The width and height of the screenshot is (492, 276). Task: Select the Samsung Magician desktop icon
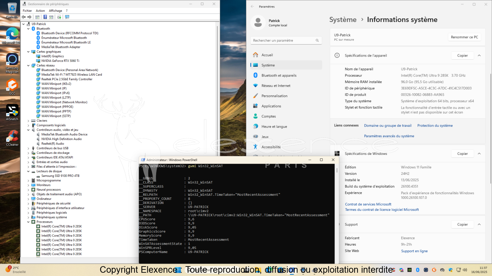[12, 64]
